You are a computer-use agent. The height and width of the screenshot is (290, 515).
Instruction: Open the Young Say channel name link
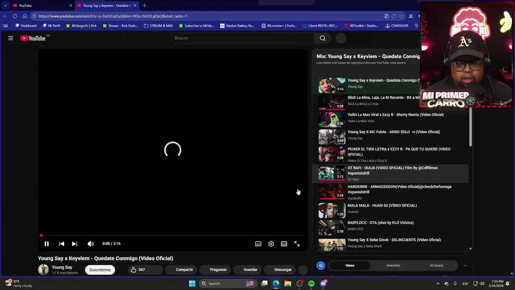62,267
